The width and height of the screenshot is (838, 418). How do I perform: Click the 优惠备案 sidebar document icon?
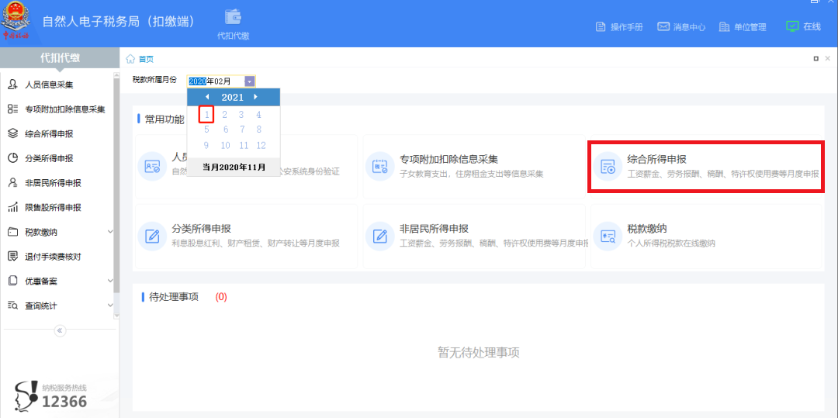pos(13,281)
